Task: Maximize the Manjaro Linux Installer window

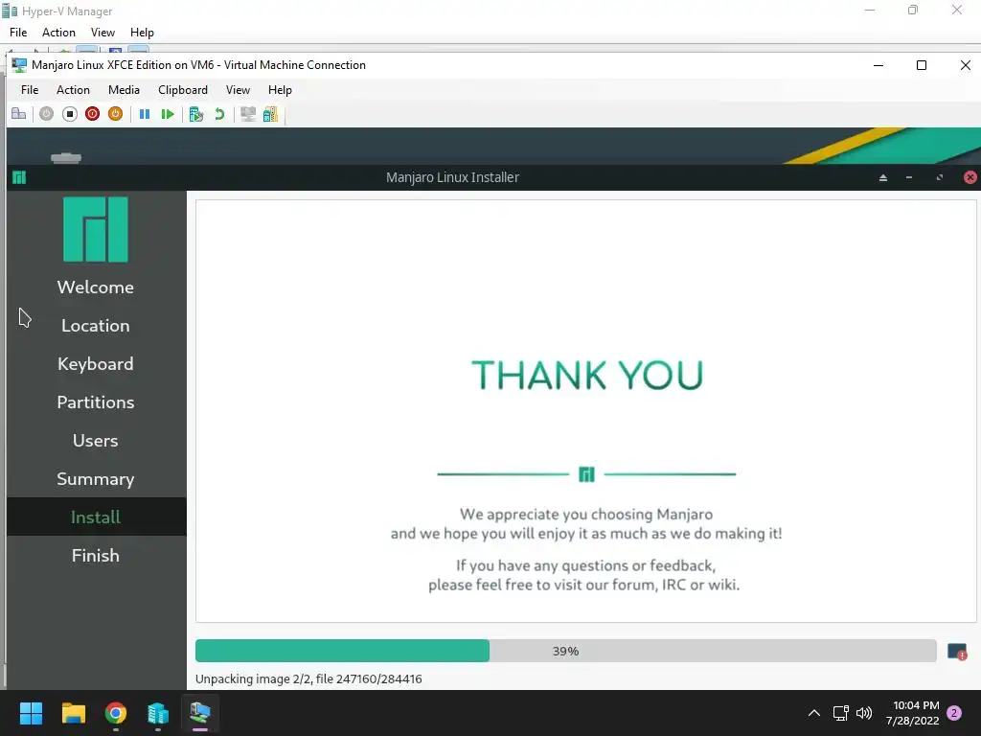Action: [x=939, y=177]
